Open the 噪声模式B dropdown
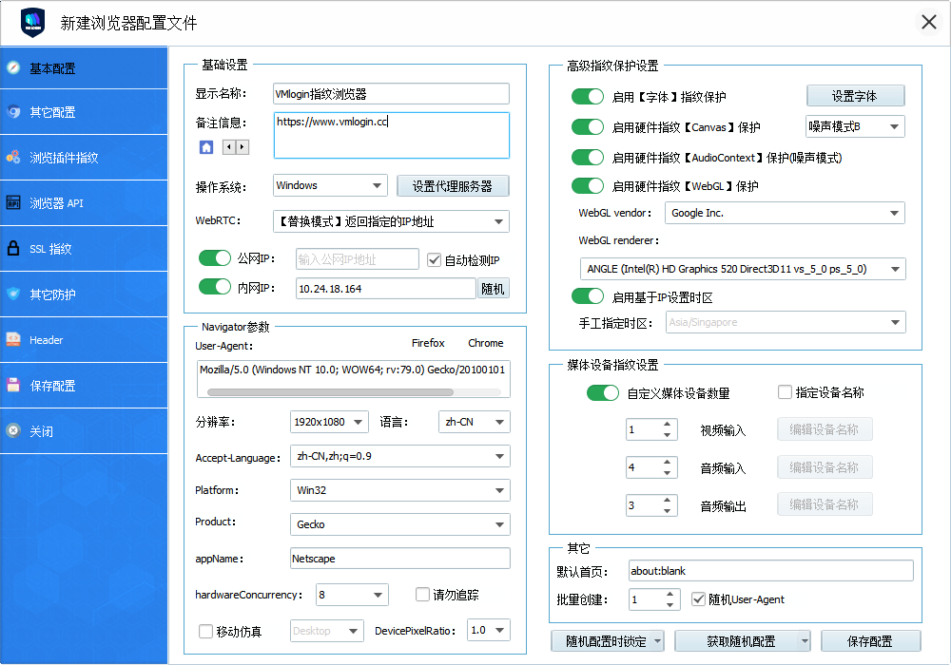951x665 pixels. pos(855,126)
